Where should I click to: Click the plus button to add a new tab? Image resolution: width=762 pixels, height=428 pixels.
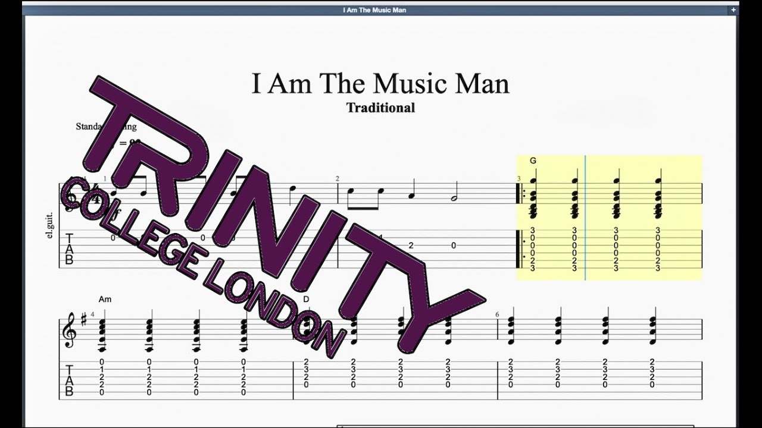pos(733,10)
